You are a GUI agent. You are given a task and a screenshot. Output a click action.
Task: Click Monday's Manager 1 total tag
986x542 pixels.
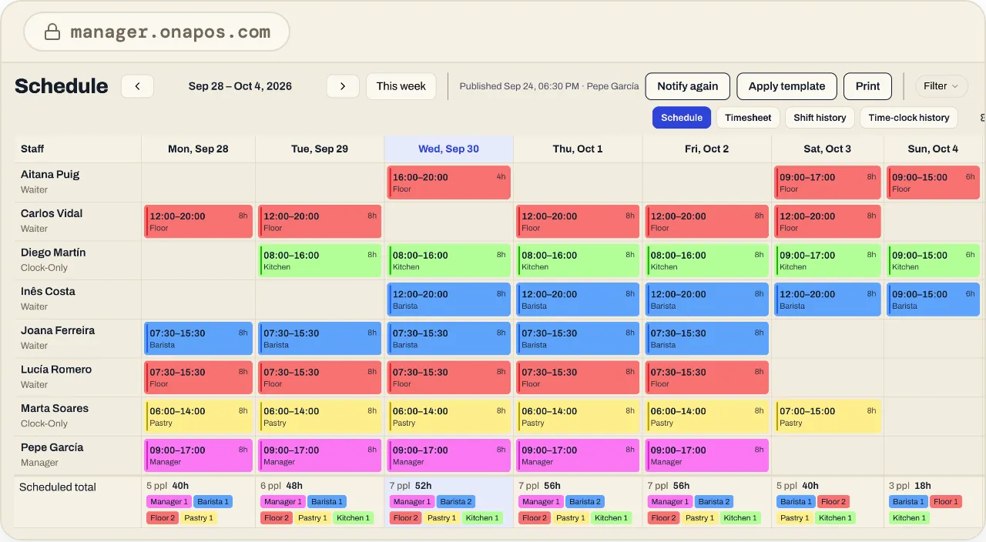point(168,502)
